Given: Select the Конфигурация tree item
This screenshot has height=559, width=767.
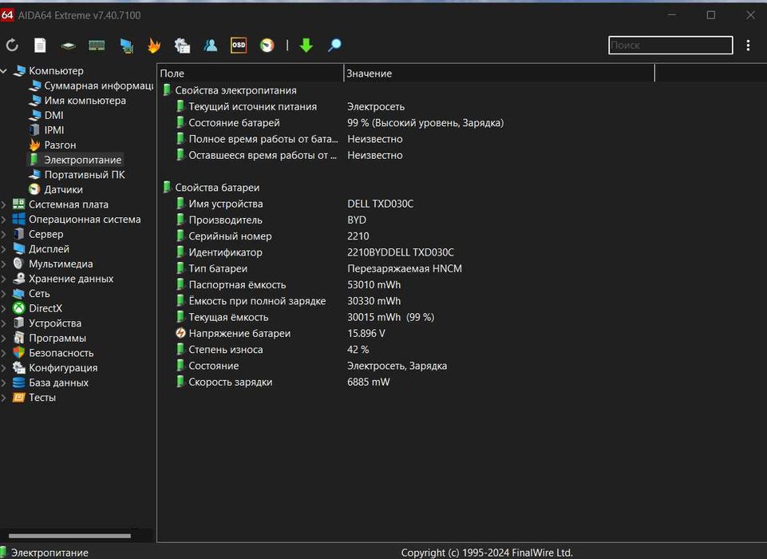Looking at the screenshot, I should tap(55, 367).
